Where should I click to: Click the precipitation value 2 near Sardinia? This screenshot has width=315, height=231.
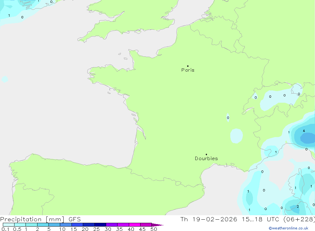click(298, 206)
